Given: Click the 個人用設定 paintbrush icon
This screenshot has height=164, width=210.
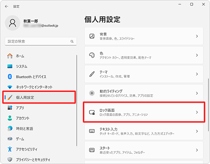Looking at the screenshot, I should [x=10, y=98].
